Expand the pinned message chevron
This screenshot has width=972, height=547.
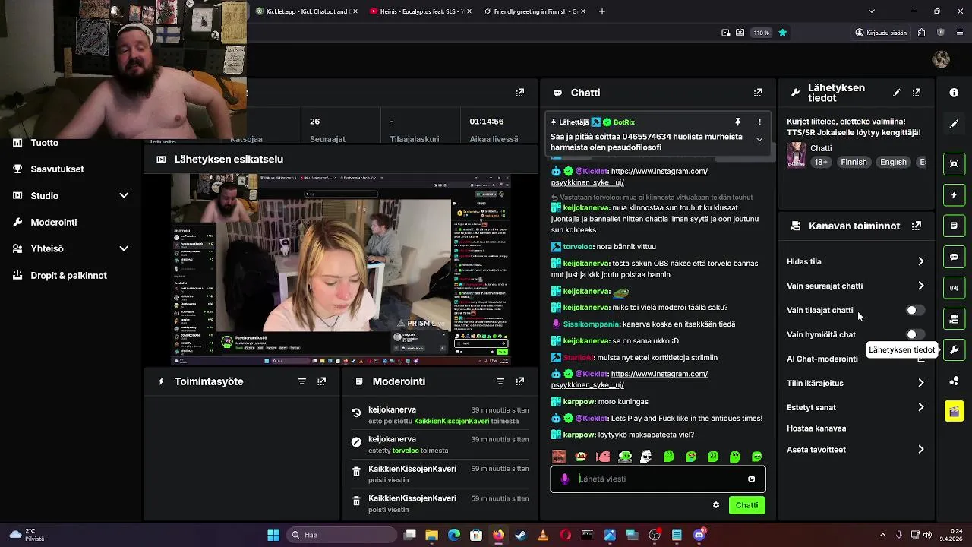(x=759, y=140)
